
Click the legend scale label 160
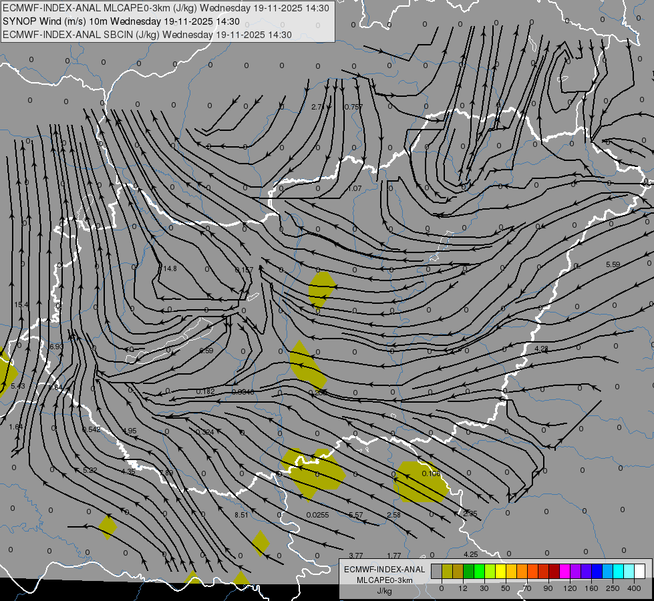click(591, 588)
